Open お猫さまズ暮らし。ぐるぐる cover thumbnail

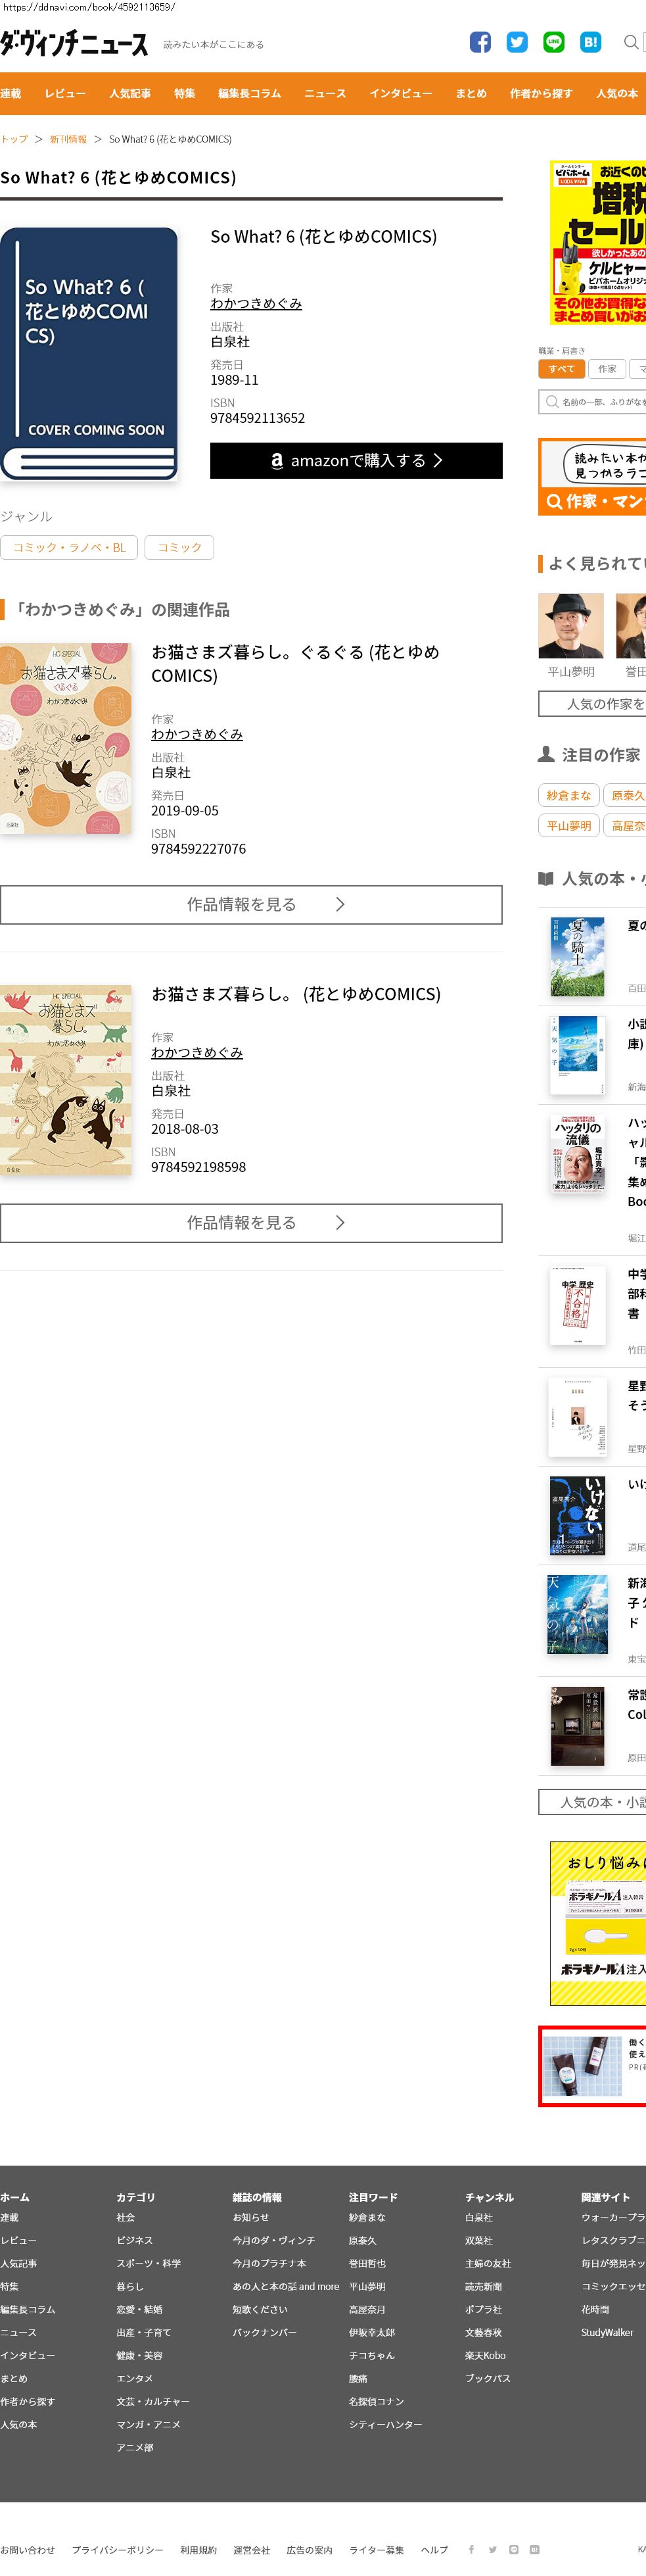(66, 739)
